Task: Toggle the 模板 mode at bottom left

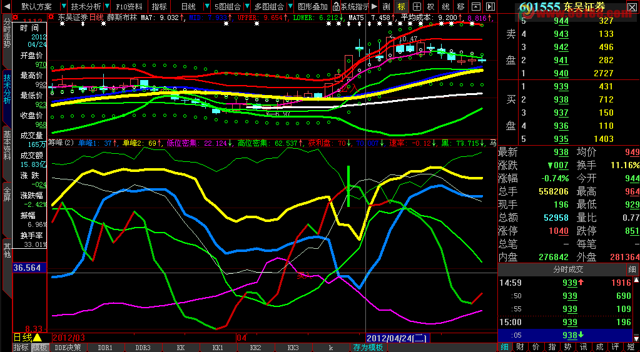Action: [x=40, y=348]
